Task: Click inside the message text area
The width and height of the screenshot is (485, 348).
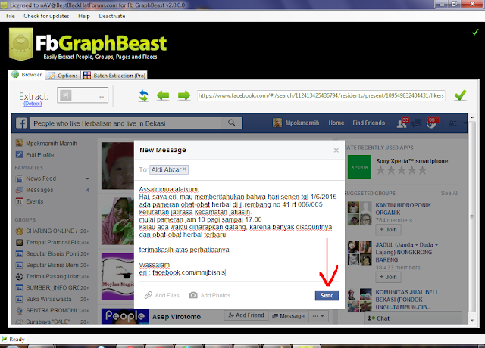Action: tap(239, 231)
